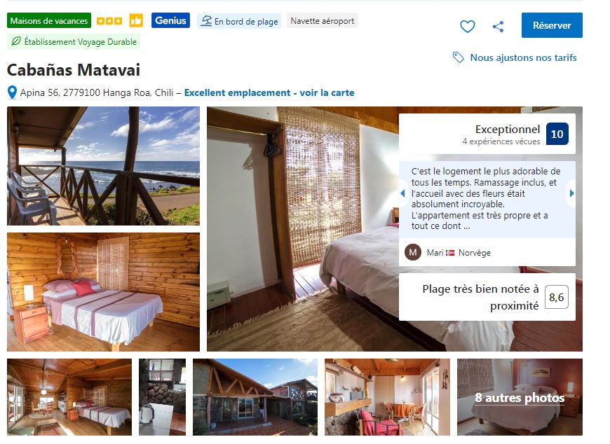Open the 8 autres photos thumbnail
Image resolution: width=610 pixels, height=444 pixels.
click(x=520, y=396)
